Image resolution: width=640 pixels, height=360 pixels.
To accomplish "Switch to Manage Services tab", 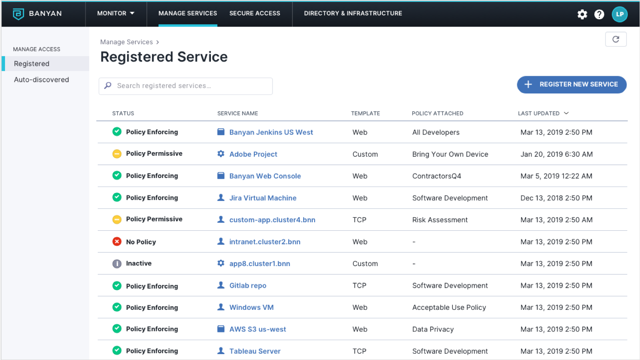I will pyautogui.click(x=188, y=14).
